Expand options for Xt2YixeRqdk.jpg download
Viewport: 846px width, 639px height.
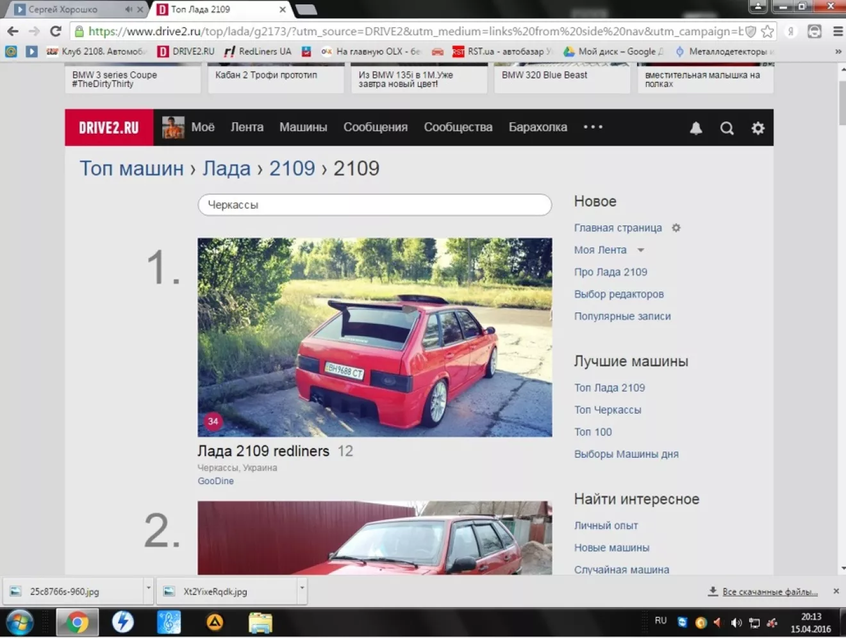pos(302,588)
